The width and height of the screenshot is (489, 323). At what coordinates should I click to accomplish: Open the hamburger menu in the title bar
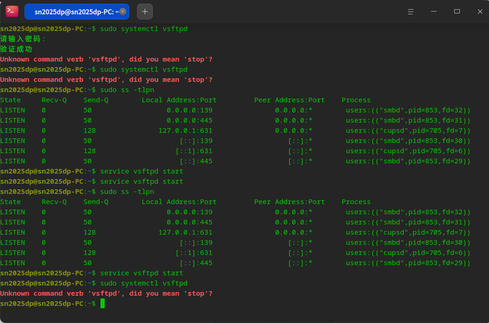coord(411,12)
